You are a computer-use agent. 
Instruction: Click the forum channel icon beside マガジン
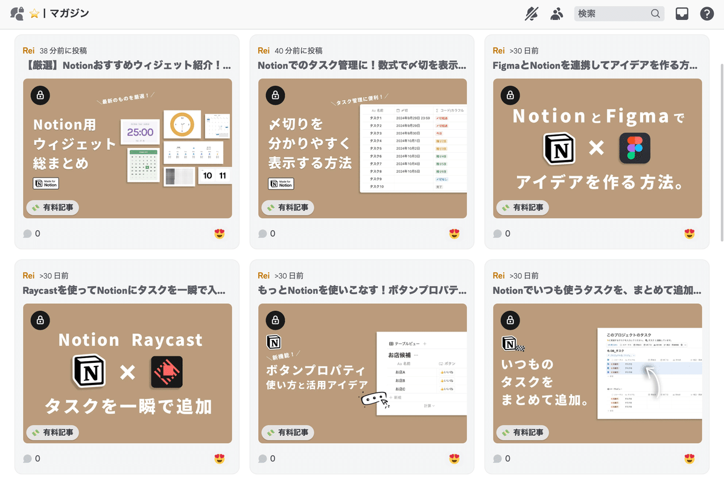point(17,14)
